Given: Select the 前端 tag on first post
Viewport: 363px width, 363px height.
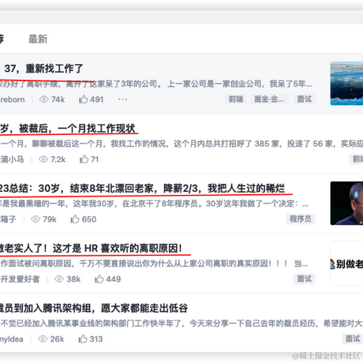Looking at the screenshot, I should (236, 99).
